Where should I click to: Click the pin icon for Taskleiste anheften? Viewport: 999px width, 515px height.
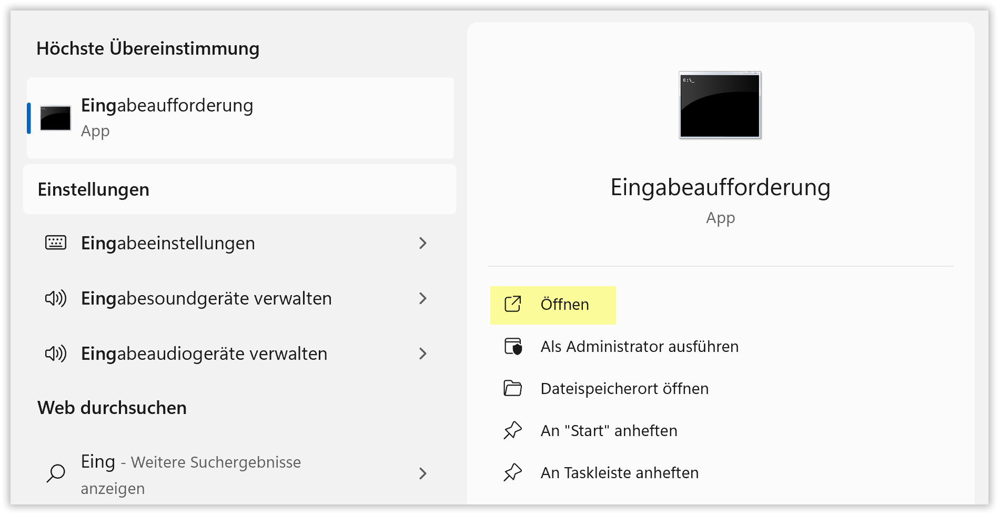pyautogui.click(x=513, y=472)
